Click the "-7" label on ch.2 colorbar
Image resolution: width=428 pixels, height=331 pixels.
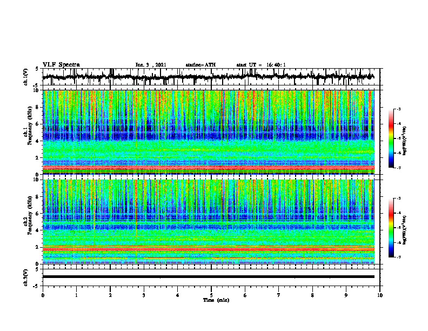pyautogui.click(x=399, y=257)
